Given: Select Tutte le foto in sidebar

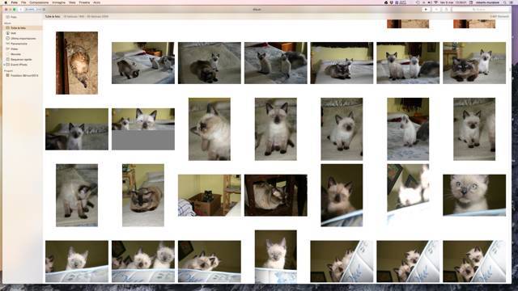Looking at the screenshot, I should (18, 28).
